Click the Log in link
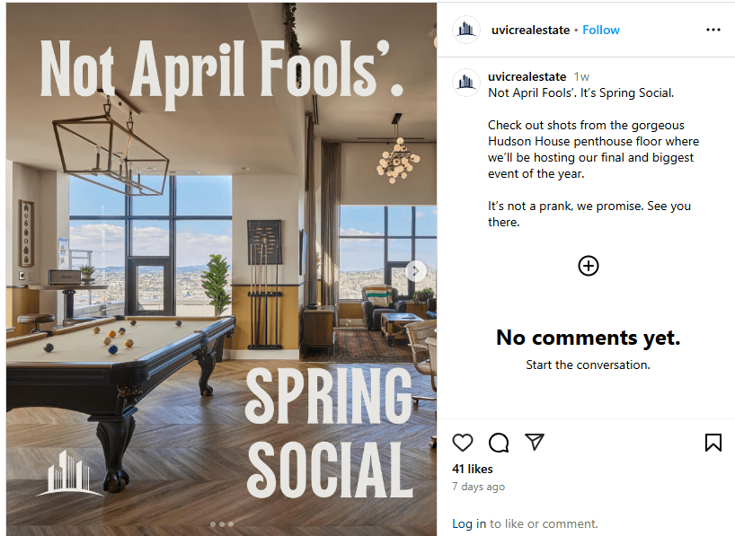Image resolution: width=735 pixels, height=536 pixels. pyautogui.click(x=469, y=523)
